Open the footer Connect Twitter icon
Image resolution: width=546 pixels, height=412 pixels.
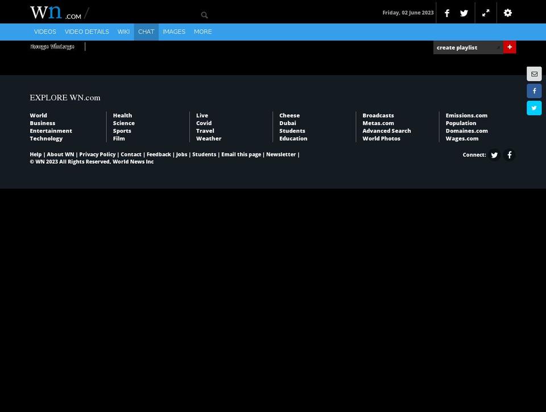(x=494, y=155)
